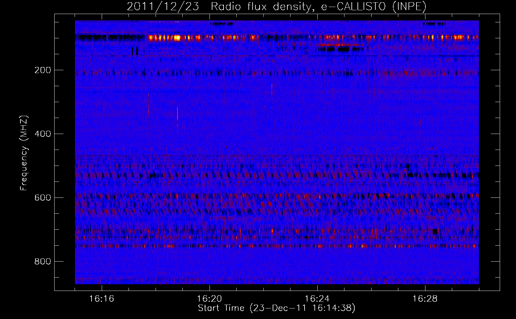Select the '800' frequency axis label
516x319 pixels.
tap(43, 262)
